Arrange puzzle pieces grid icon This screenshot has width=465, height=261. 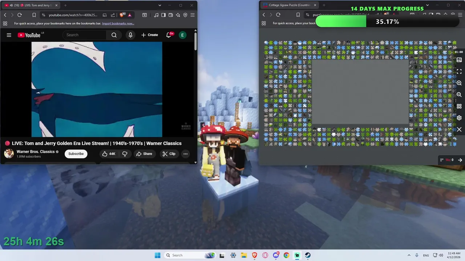(459, 106)
